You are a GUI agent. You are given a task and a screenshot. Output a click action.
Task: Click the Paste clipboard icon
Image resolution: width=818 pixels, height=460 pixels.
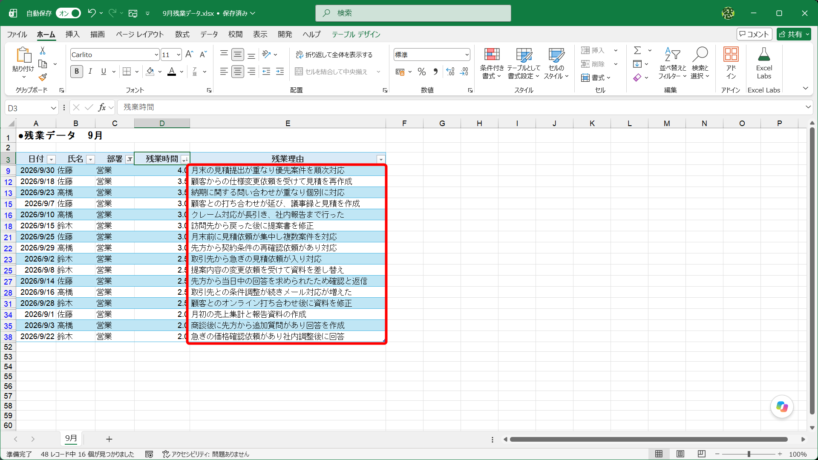(x=23, y=55)
